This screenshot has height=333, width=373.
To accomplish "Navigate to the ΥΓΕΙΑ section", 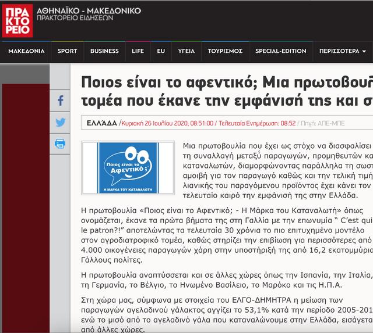I will coord(186,51).
